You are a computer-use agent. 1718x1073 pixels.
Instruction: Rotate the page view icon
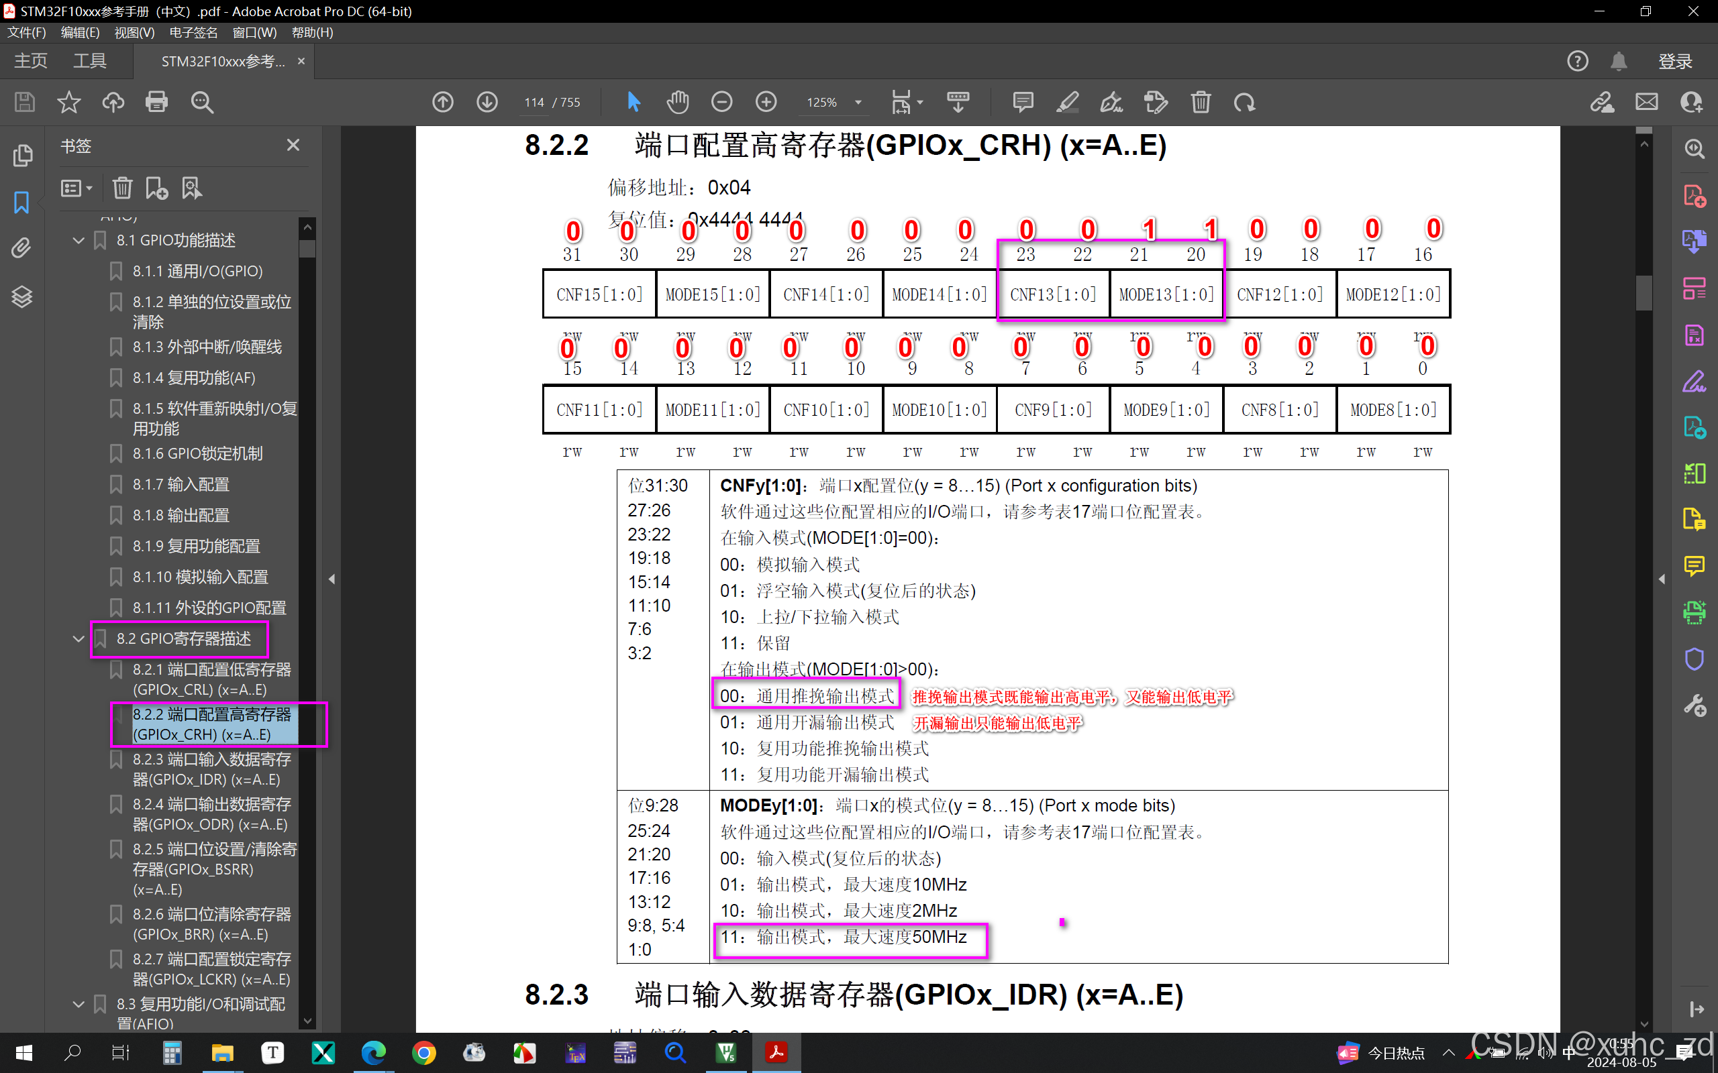coord(1244,102)
